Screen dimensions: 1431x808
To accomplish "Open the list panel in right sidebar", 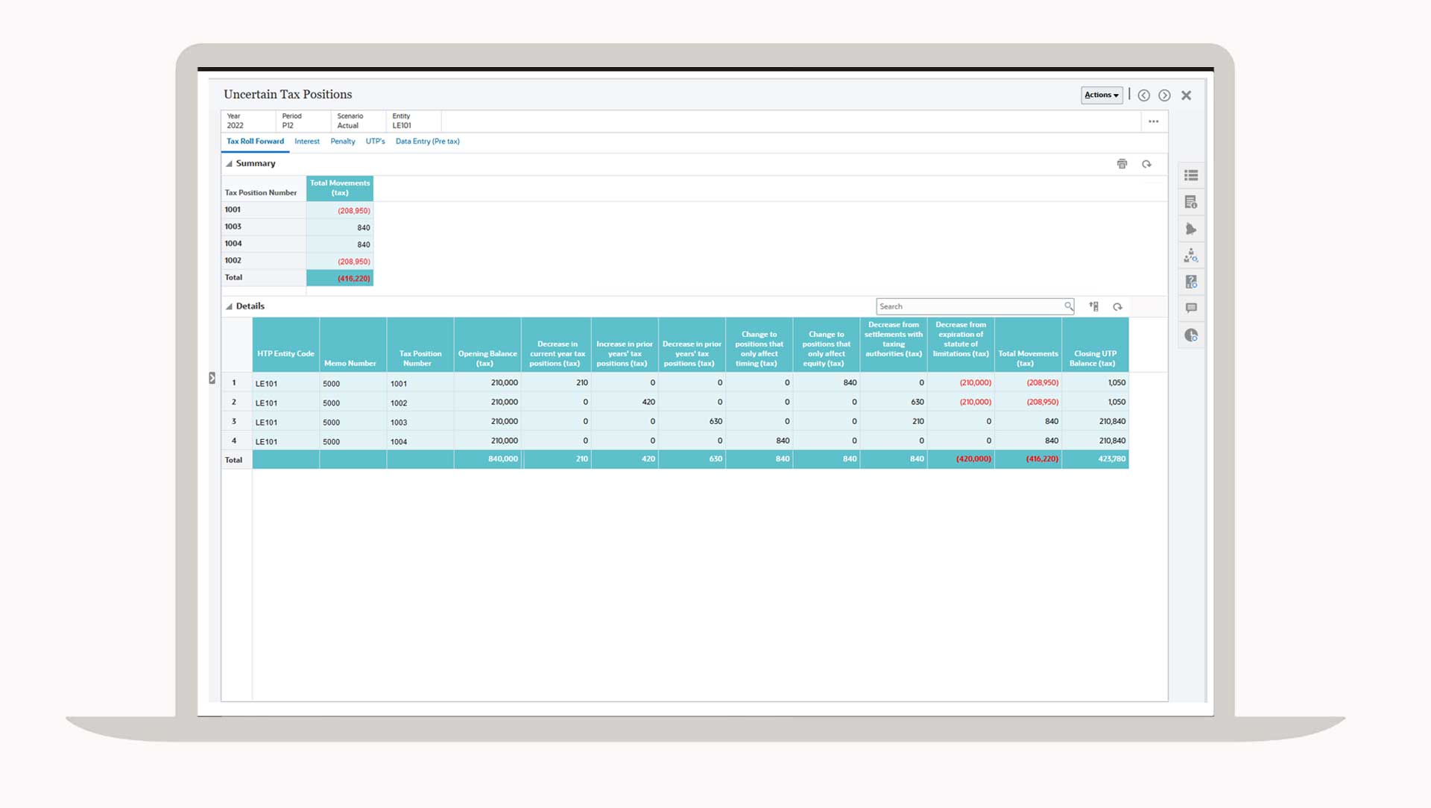I will click(x=1191, y=175).
